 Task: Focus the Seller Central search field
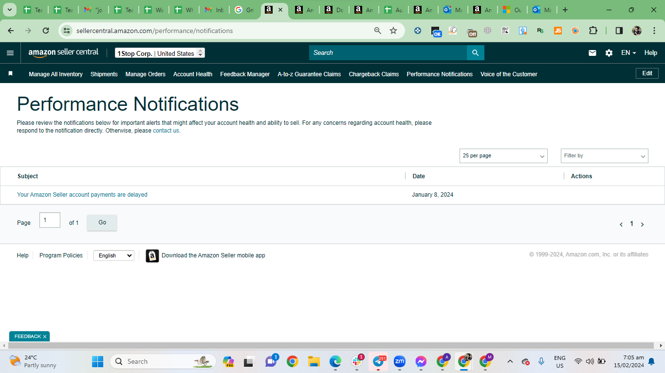pyautogui.click(x=388, y=53)
